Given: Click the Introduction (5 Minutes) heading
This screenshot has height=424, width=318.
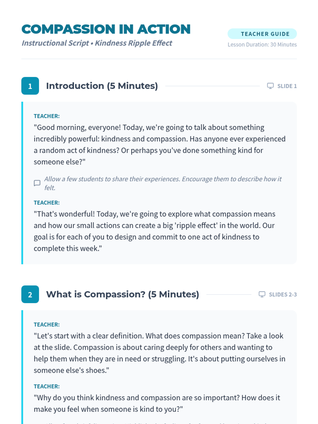Looking at the screenshot, I should pos(102,86).
